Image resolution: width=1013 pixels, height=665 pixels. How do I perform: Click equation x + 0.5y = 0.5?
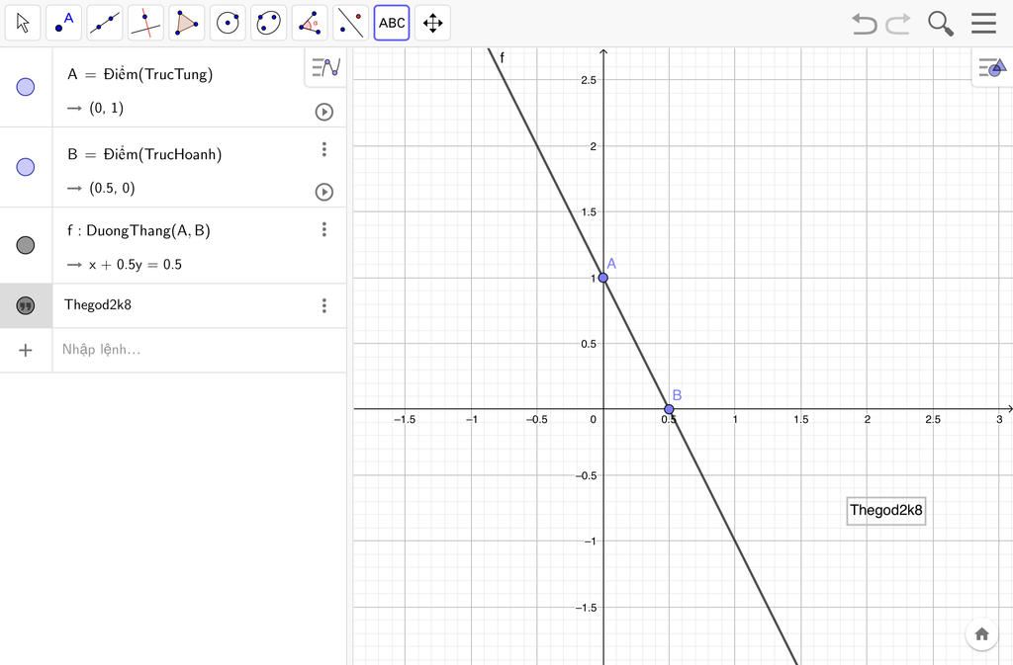coord(135,265)
